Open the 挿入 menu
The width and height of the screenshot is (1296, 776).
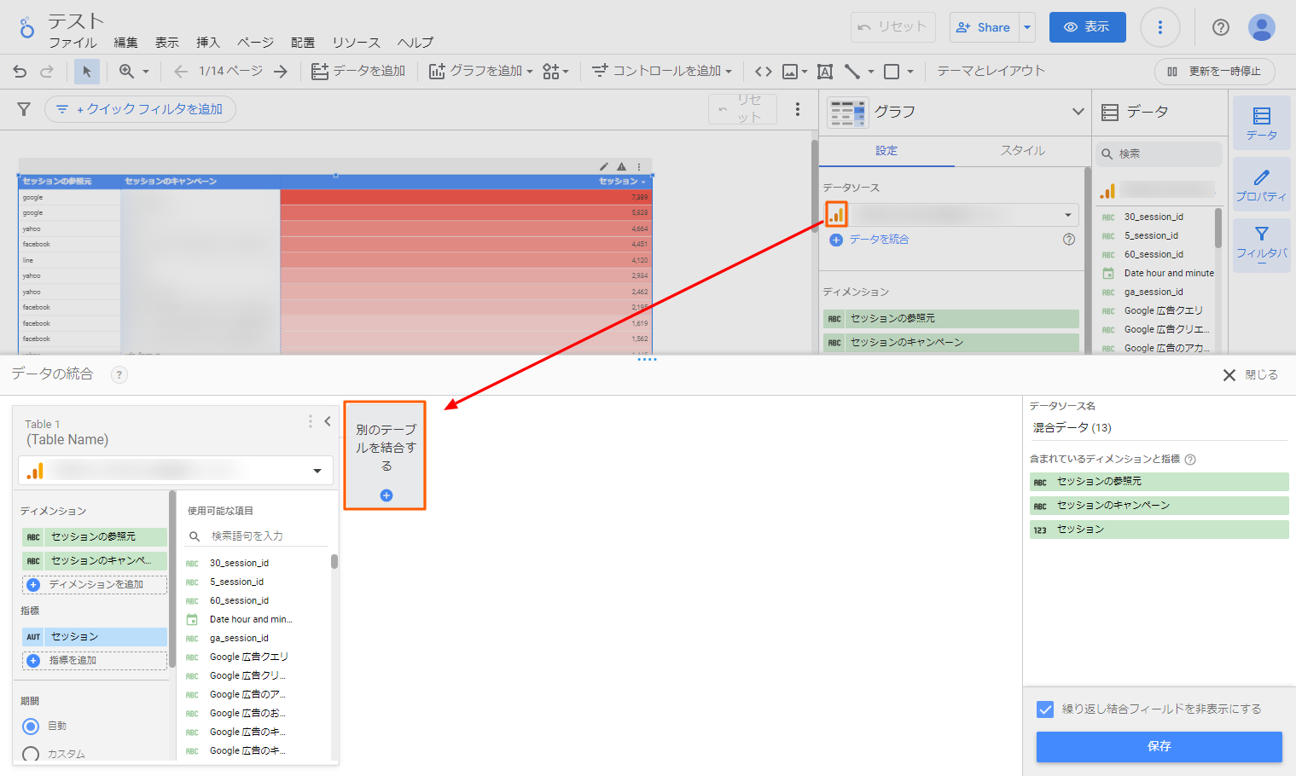[207, 43]
